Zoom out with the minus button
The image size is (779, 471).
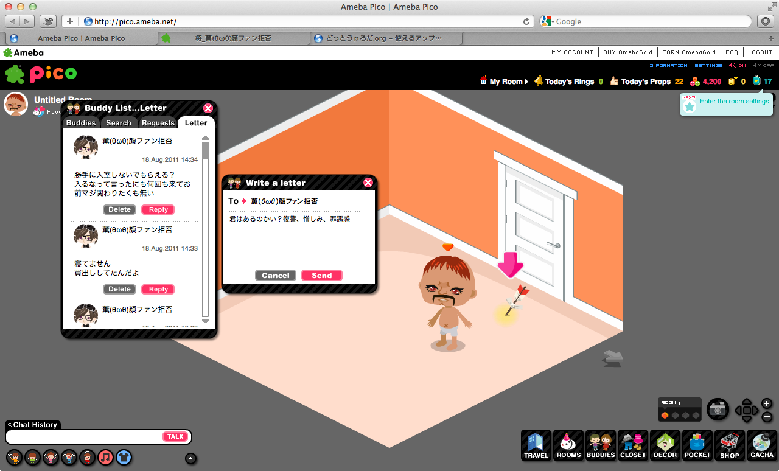(x=767, y=417)
